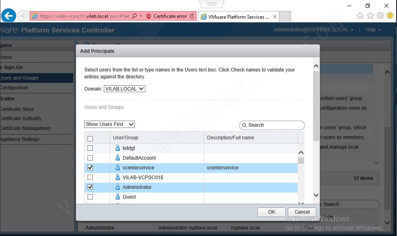397x236 pixels.
Task: Check the krbtgt user checkbox
Action: [x=90, y=148]
